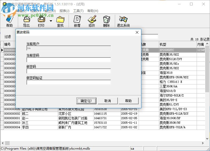Click the 内编 column header
The image size is (210, 151).
pyautogui.click(x=201, y=44)
